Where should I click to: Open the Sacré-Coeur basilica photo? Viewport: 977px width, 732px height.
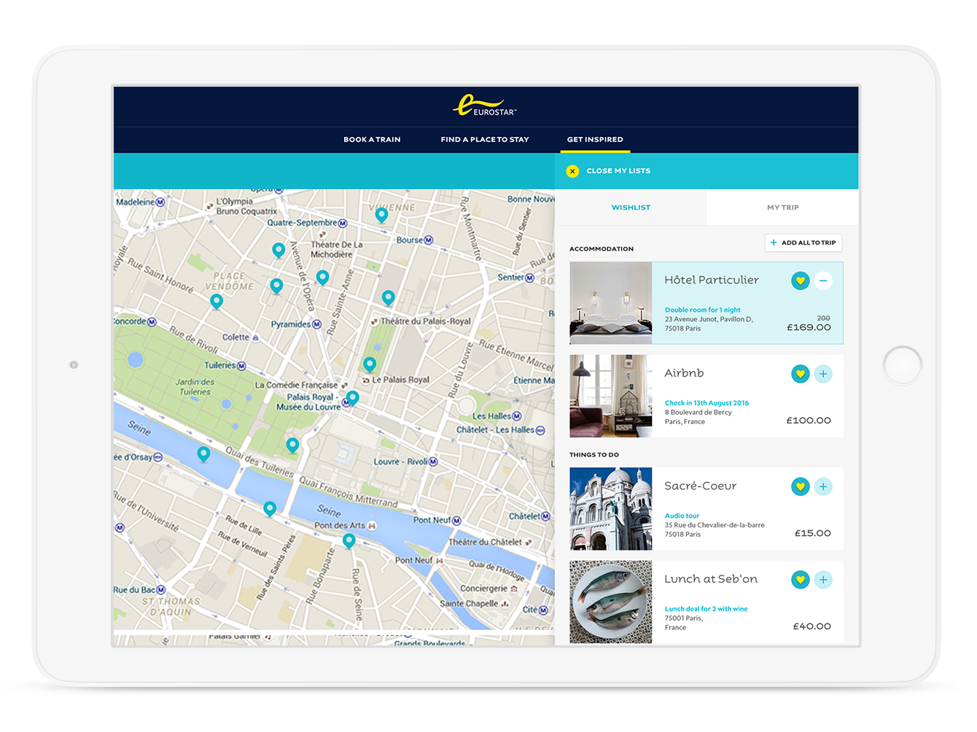click(x=611, y=509)
